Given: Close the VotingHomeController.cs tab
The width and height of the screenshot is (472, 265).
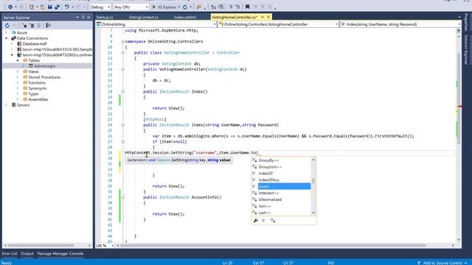Looking at the screenshot, I should click(x=268, y=17).
